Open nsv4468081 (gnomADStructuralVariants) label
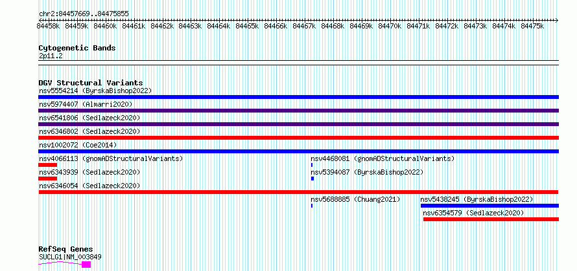 tap(383, 158)
